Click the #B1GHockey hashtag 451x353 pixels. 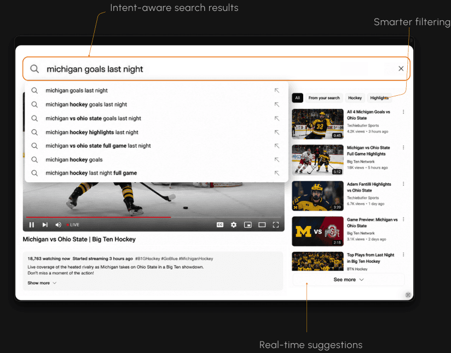pyautogui.click(x=147, y=259)
